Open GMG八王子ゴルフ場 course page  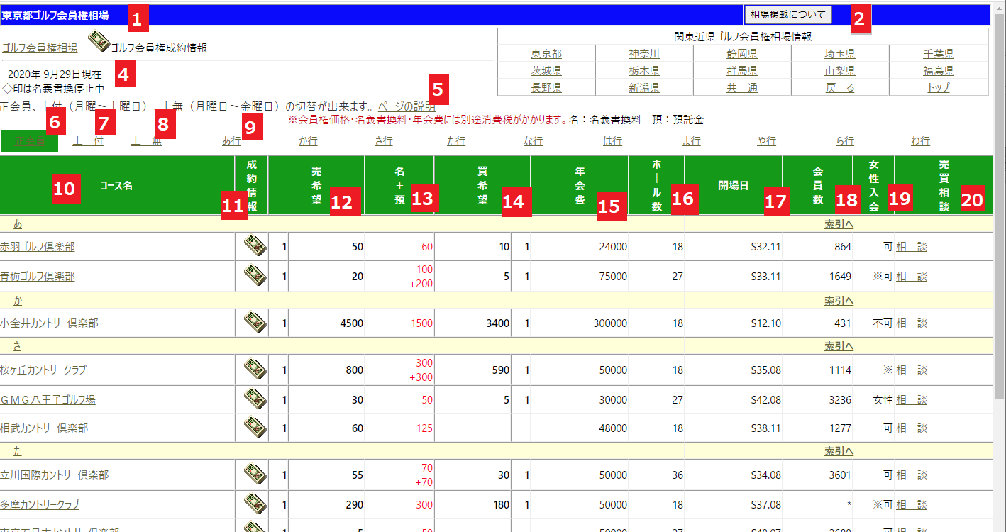[48, 400]
